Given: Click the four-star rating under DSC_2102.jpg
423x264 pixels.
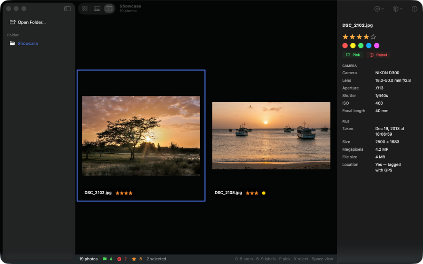Looking at the screenshot, I should tap(124, 193).
